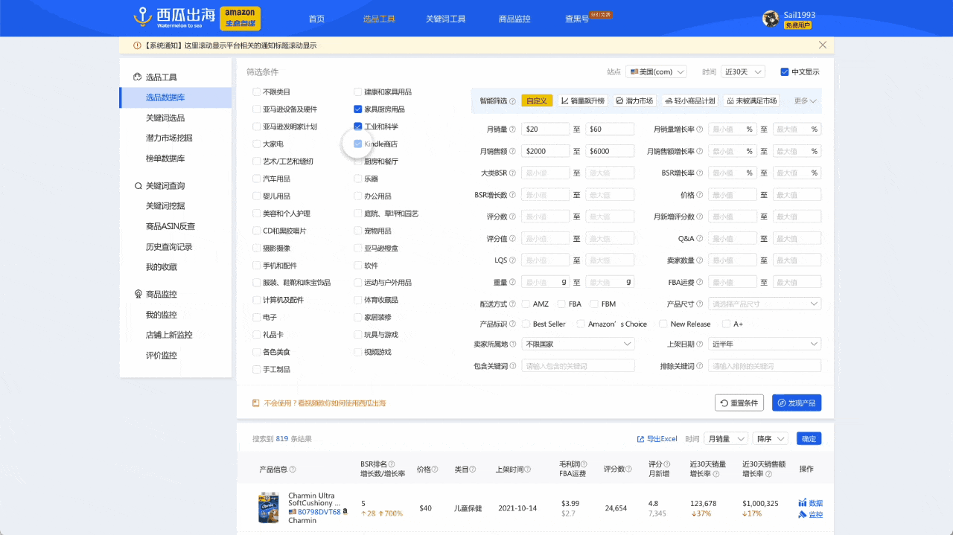
Task: Open the 时间 近30天 dropdown
Action: [x=742, y=72]
